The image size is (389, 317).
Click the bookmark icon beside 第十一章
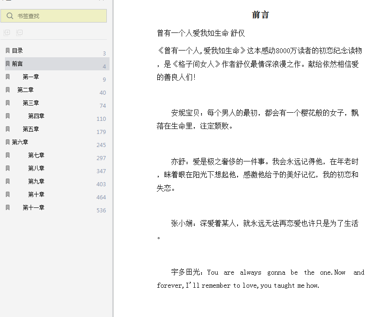tap(8, 207)
